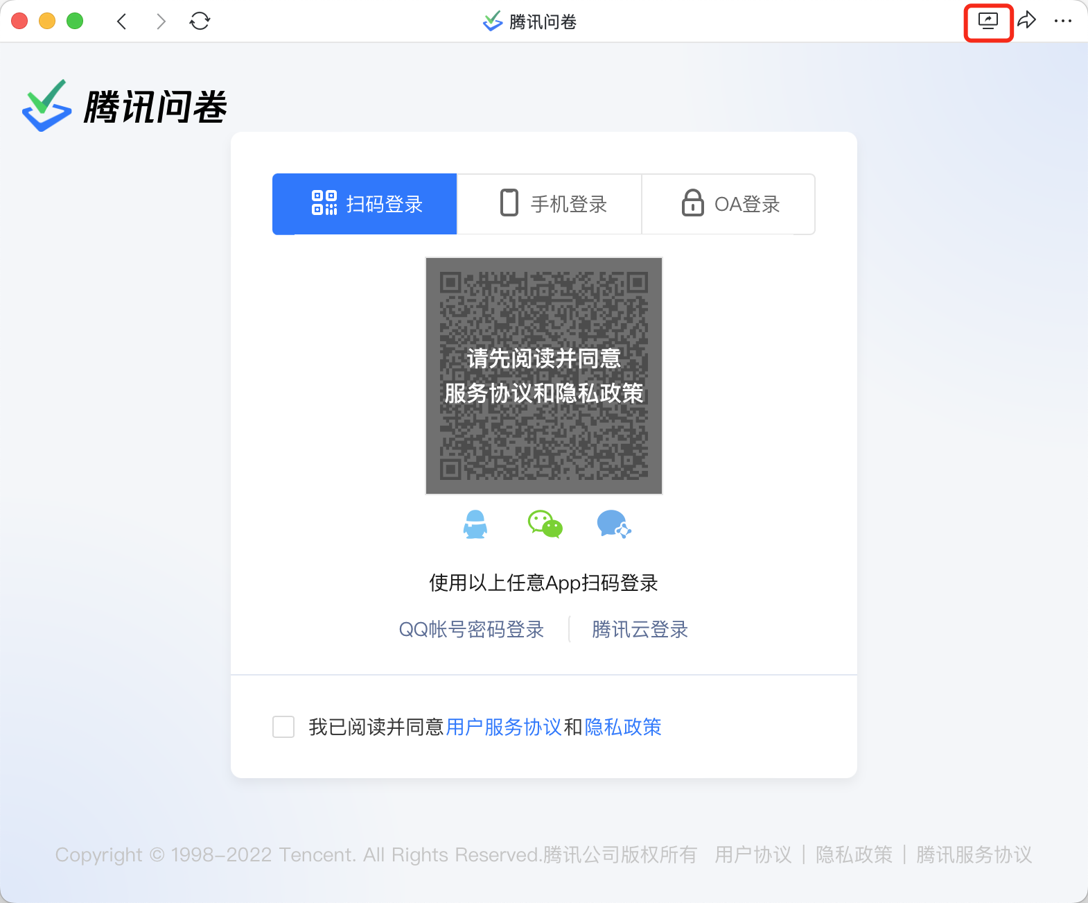Close the window with the red button
This screenshot has width=1088, height=903.
(x=20, y=21)
